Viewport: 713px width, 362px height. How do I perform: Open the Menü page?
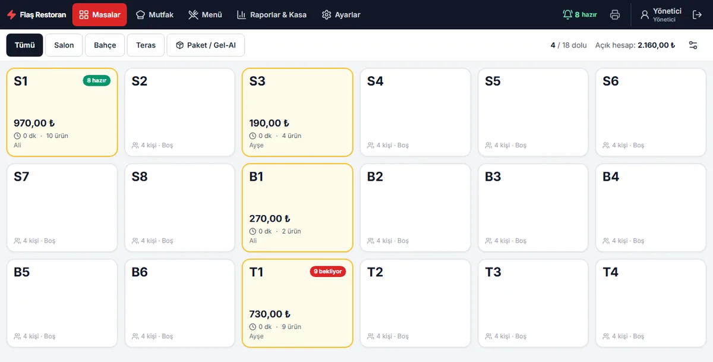(x=205, y=15)
